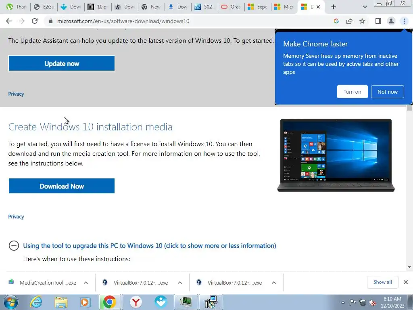Open the blue diamond taskbar app
This screenshot has height=310, width=413.
[x=161, y=302]
